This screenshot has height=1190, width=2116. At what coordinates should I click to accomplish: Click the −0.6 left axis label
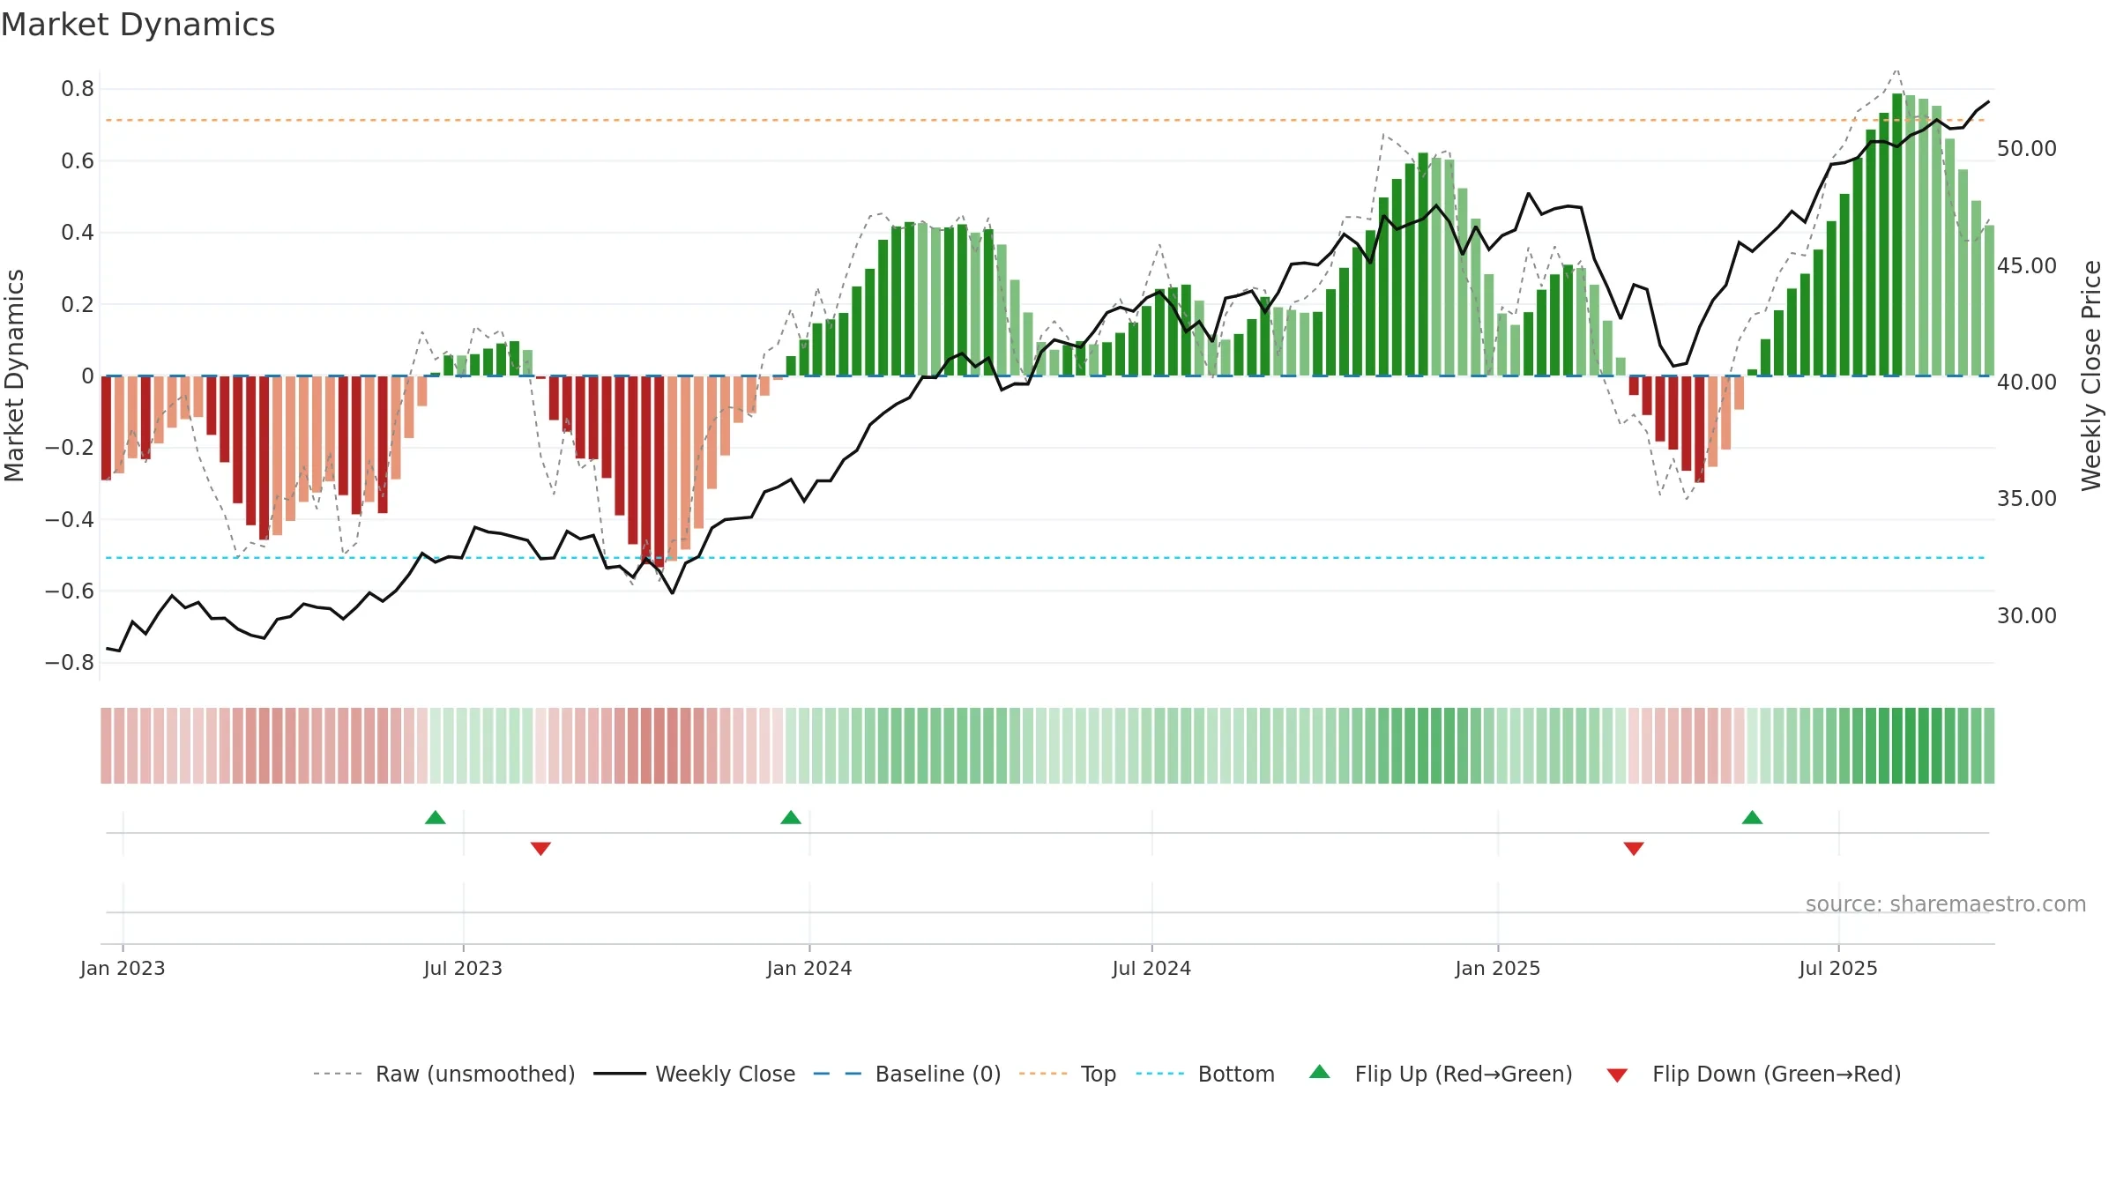point(70,591)
